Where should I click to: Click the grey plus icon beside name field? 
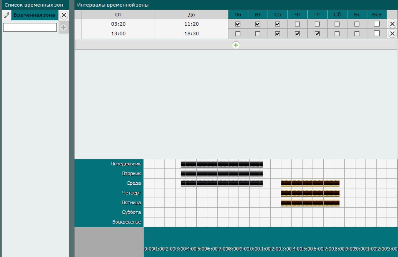coord(63,27)
